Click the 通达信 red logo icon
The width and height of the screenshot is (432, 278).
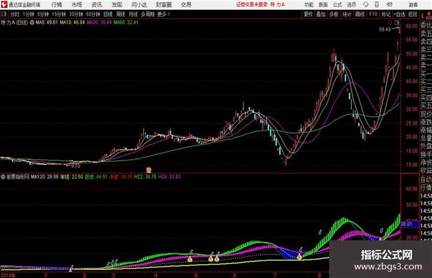click(4, 5)
